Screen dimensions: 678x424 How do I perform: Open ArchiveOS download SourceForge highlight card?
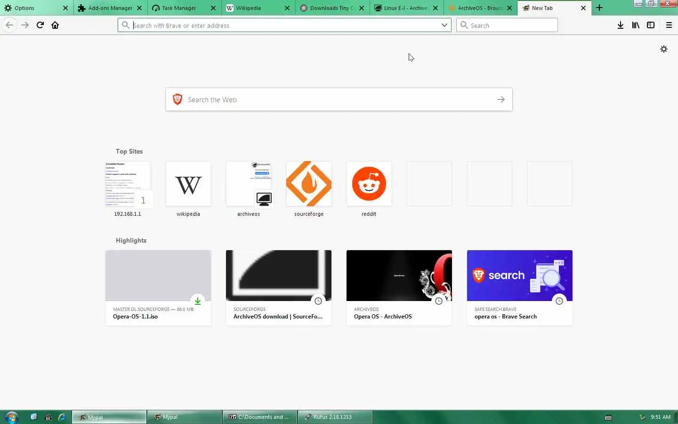279,287
